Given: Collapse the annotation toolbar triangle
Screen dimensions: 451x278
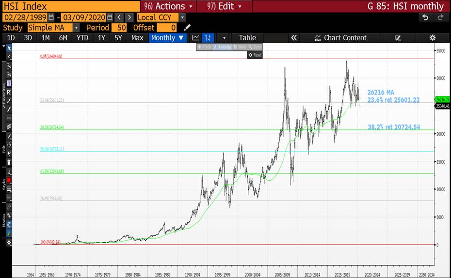Looking at the screenshot, I should 4,46.
